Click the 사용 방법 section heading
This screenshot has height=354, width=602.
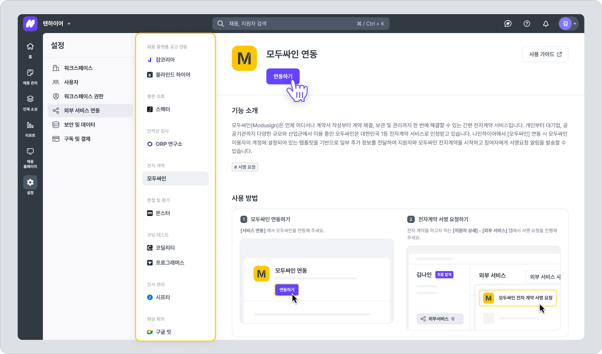point(245,198)
